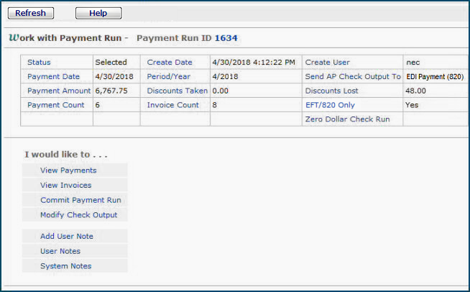Select the Payment Amount label

point(59,91)
